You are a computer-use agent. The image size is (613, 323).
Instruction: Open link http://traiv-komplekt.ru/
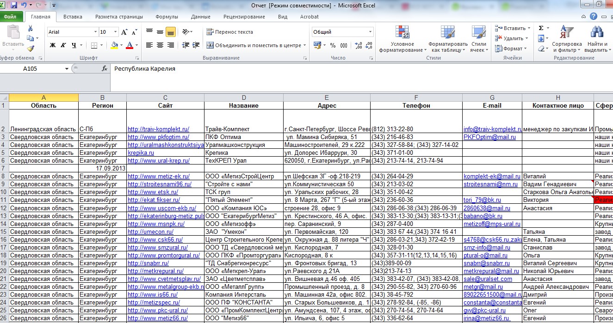[x=158, y=129]
